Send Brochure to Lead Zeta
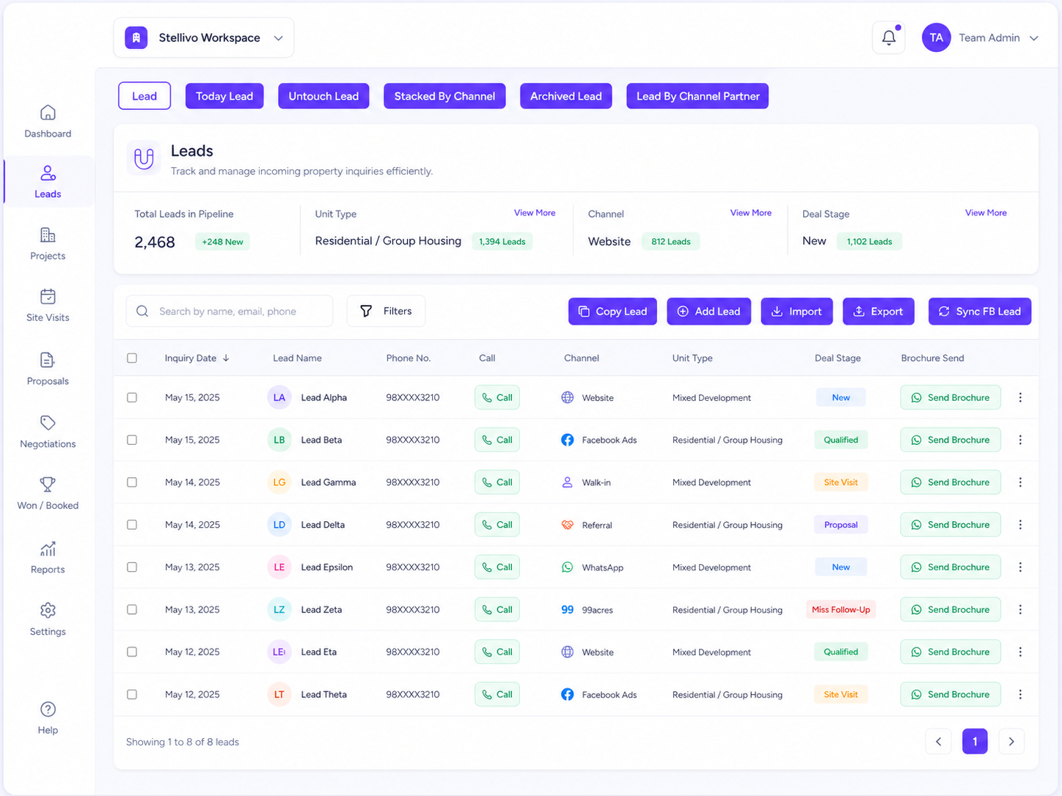 click(951, 610)
